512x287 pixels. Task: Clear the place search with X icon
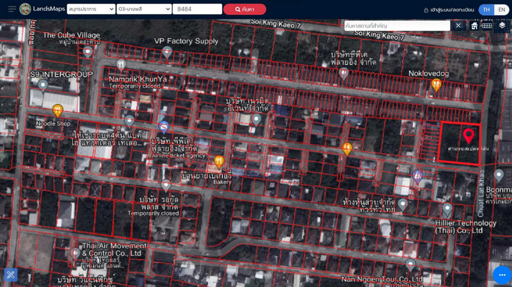[x=458, y=26]
